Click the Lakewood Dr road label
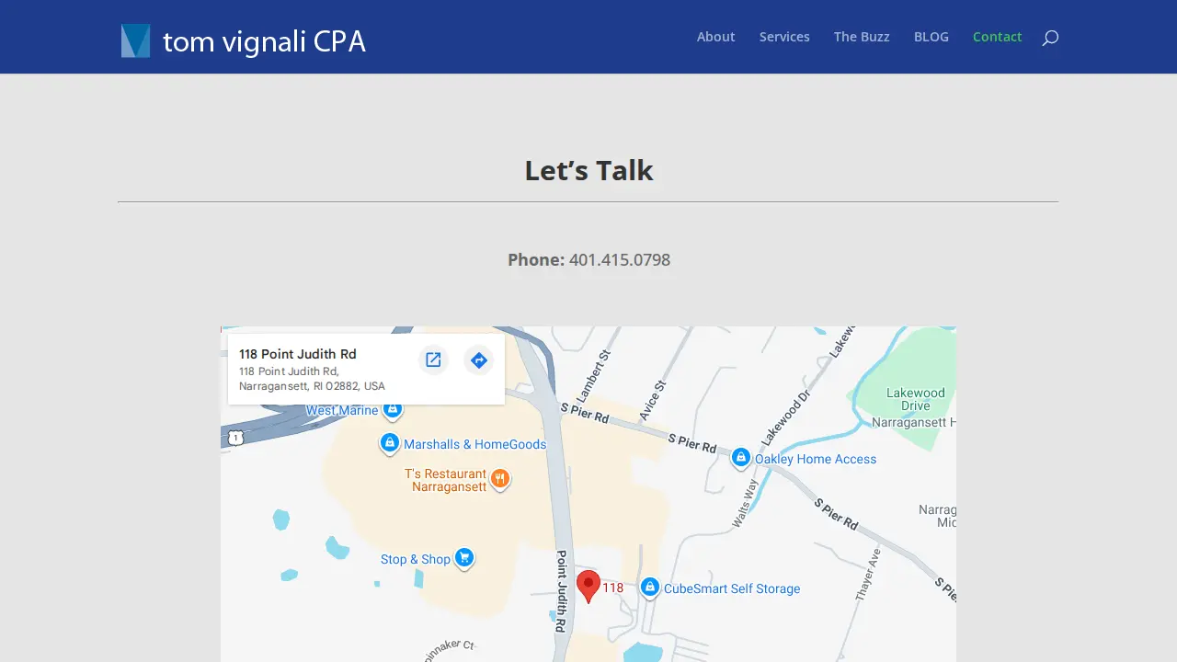 point(788,417)
